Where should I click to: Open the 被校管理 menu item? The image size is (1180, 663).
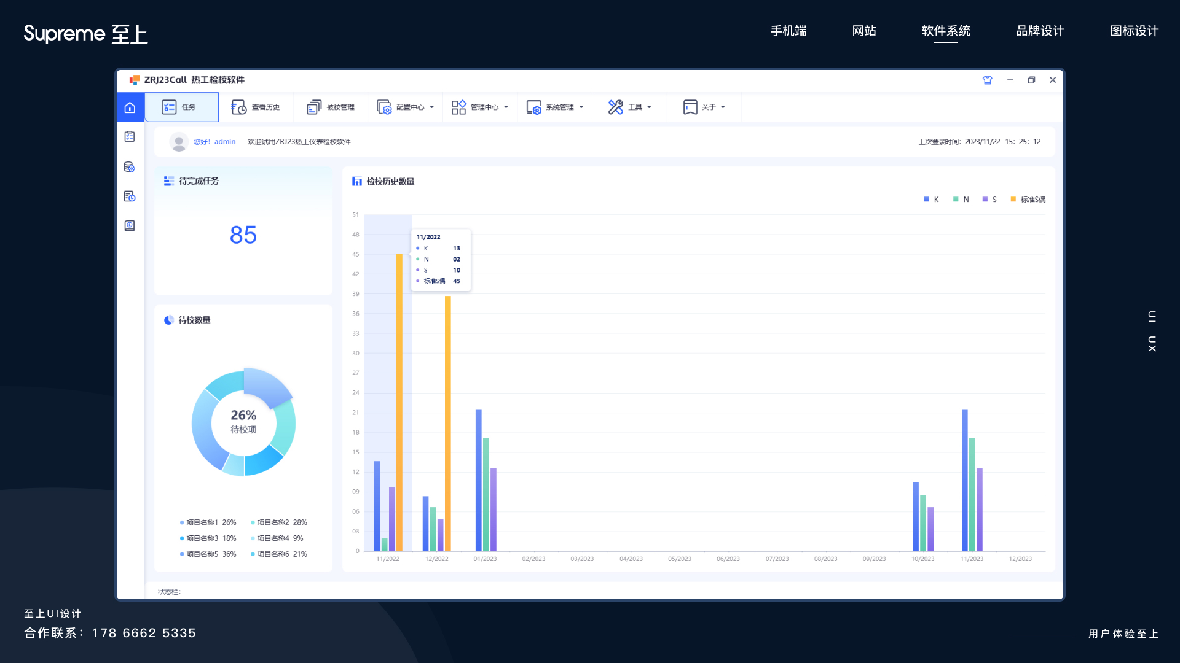pos(331,107)
